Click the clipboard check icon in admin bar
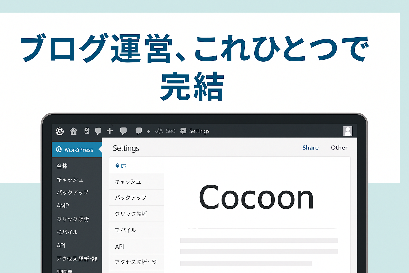 (87, 131)
